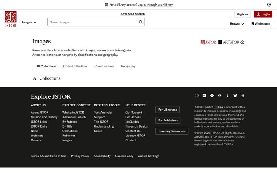Open JSTOR's YouTube channel icon
Image resolution: width=277 pixels, height=173 pixels.
220,95
